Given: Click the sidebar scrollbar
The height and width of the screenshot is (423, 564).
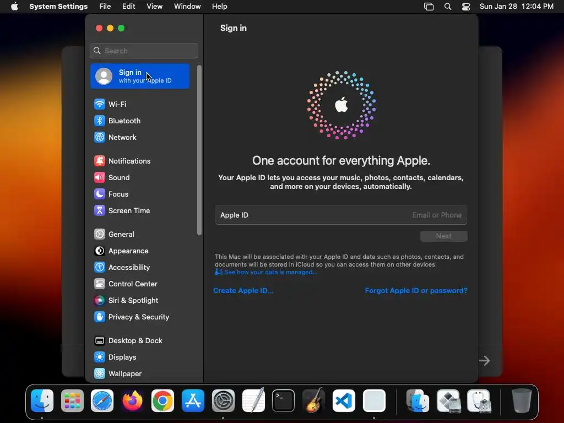Looking at the screenshot, I should [x=199, y=150].
